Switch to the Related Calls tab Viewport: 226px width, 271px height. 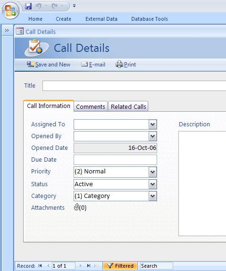pos(128,107)
